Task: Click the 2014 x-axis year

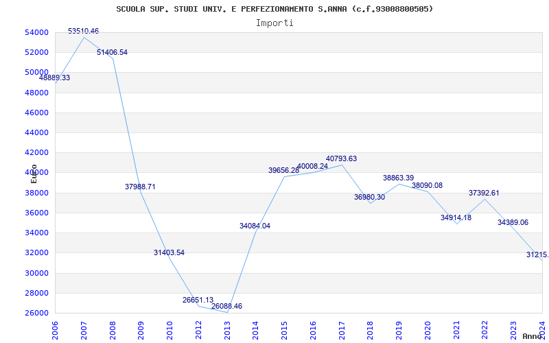Action: [255, 331]
